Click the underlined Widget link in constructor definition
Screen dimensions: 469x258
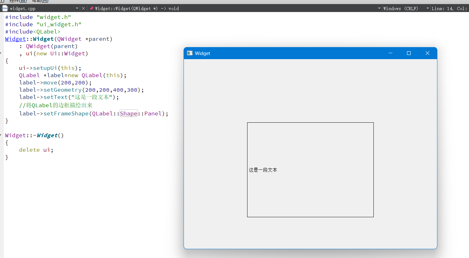tap(16, 39)
